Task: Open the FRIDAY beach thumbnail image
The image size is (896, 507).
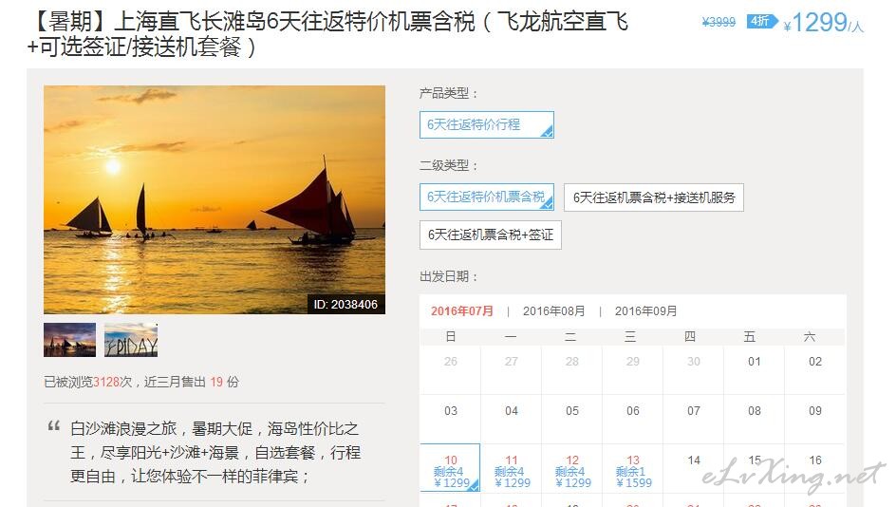Action: pyautogui.click(x=131, y=340)
